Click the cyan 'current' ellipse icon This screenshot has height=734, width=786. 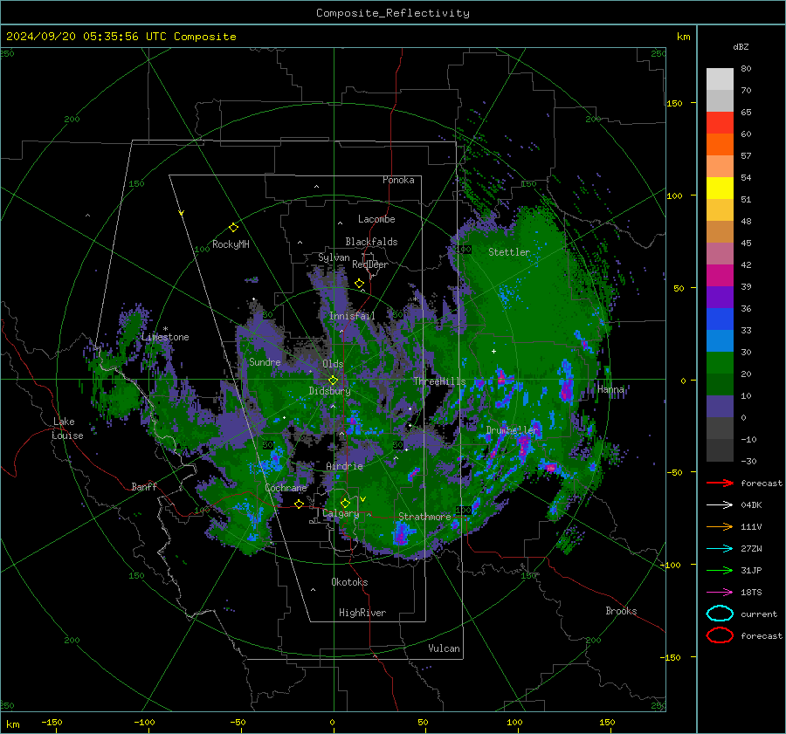click(x=720, y=614)
